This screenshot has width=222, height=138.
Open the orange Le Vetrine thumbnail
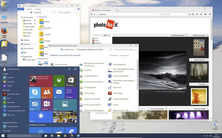pos(199,96)
